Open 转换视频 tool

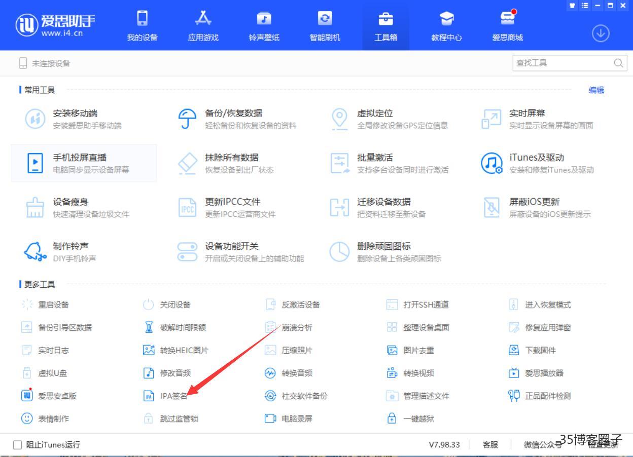pyautogui.click(x=411, y=373)
